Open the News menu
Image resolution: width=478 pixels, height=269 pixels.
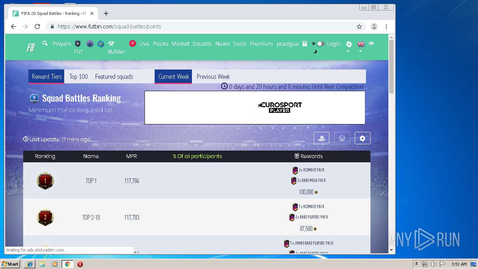tap(222, 44)
